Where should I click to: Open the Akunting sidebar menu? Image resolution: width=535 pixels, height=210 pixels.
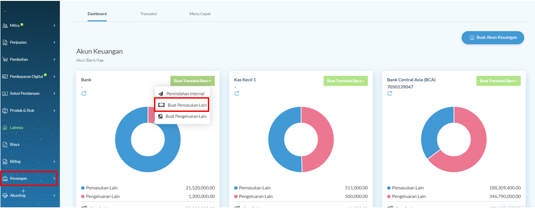29,195
